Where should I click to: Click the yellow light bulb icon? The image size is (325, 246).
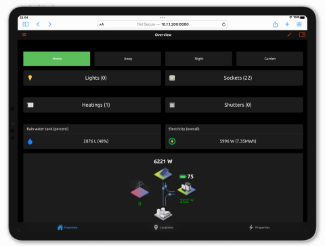30,78
